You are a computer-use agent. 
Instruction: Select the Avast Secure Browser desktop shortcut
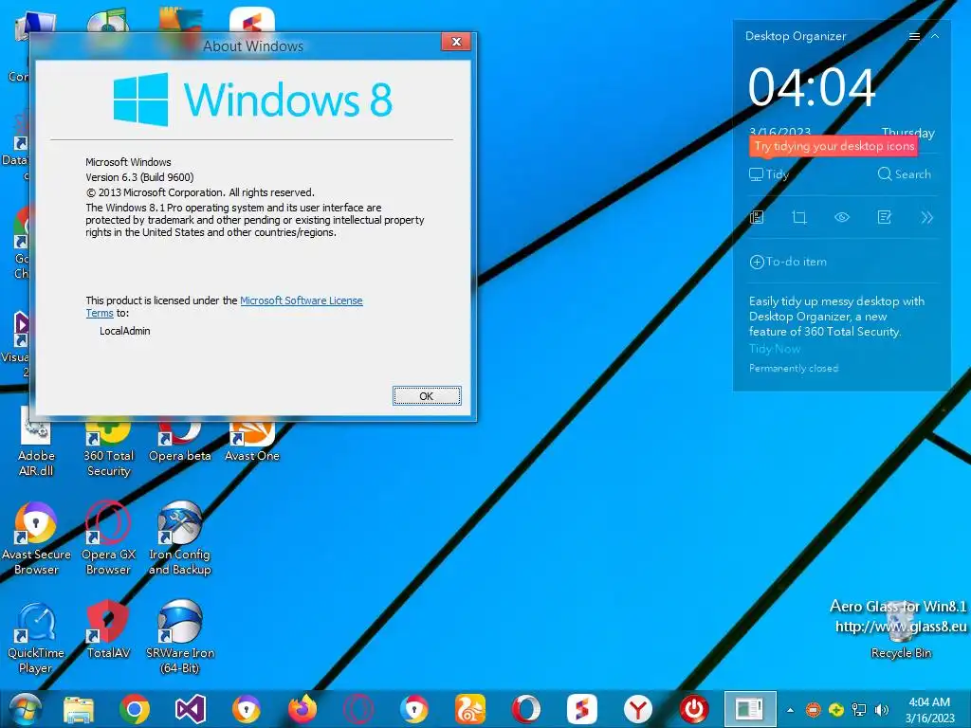coord(36,538)
